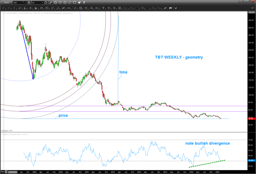Select the rectangle drawing tool
This screenshot has height=174, width=256.
click(x=47, y=8)
